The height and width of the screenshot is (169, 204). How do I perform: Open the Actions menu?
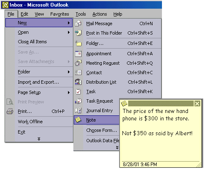click(100, 14)
